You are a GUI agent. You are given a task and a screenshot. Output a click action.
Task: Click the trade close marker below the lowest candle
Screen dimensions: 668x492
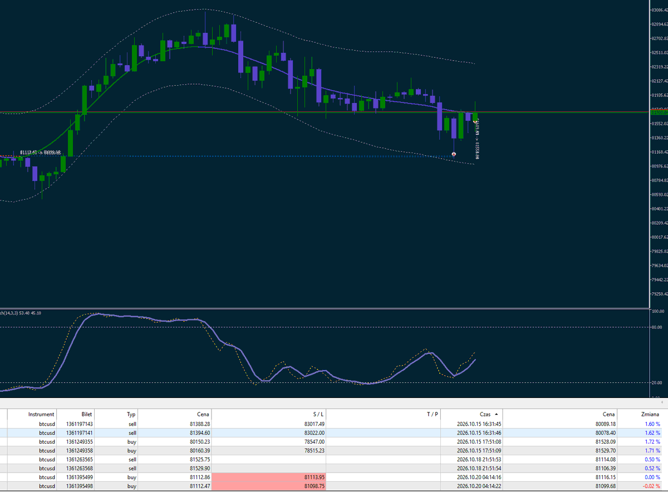click(454, 154)
